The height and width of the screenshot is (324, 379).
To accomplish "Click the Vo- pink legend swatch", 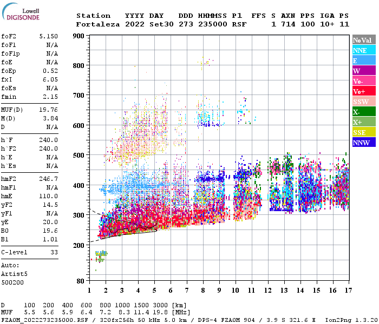I will (x=364, y=81).
